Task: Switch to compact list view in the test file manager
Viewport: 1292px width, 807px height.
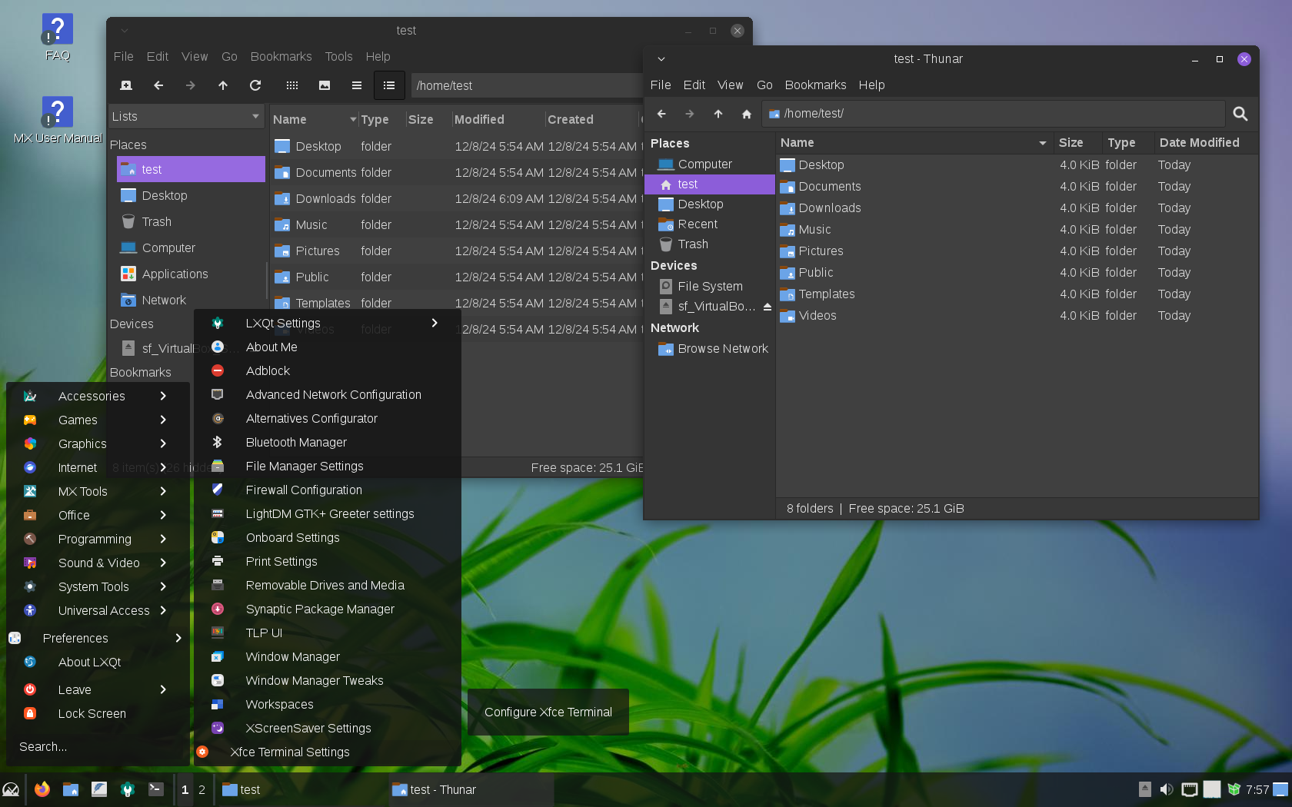Action: tap(357, 85)
